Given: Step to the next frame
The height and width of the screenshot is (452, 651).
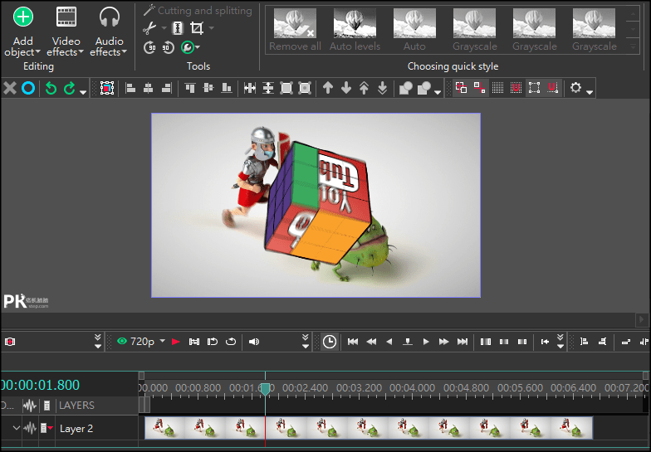Looking at the screenshot, I should [x=425, y=342].
